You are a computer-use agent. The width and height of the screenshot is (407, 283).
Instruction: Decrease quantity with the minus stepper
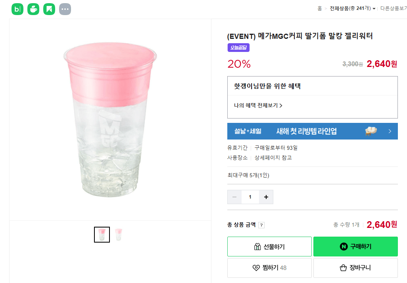[234, 197]
